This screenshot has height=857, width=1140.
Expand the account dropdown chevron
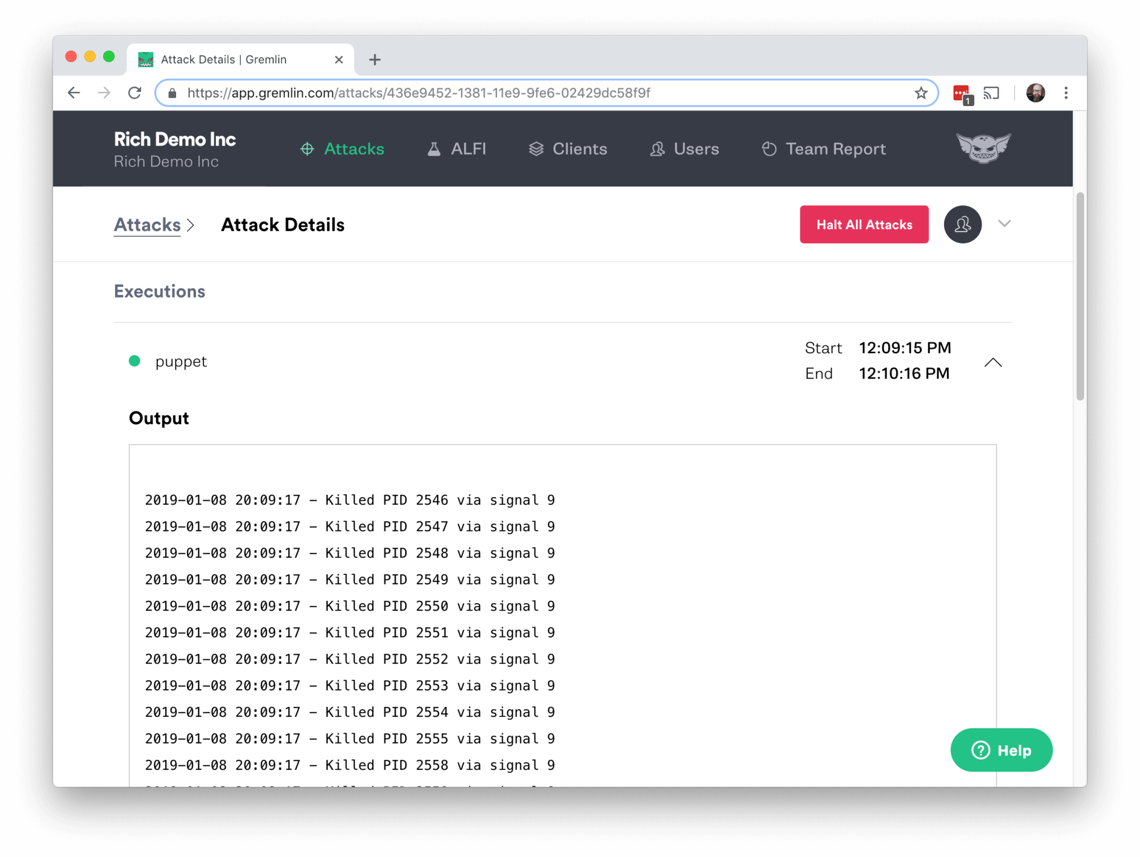pyautogui.click(x=1004, y=224)
